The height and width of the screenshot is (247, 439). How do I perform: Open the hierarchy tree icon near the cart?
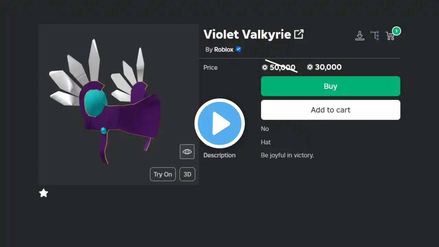375,36
